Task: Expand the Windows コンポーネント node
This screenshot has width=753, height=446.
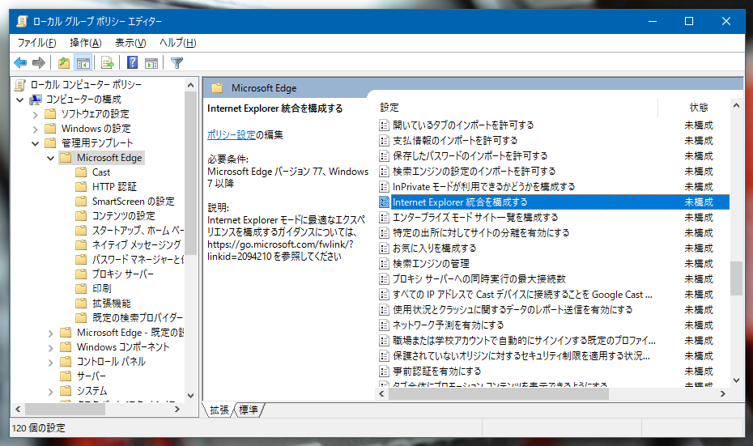Action: [x=50, y=347]
